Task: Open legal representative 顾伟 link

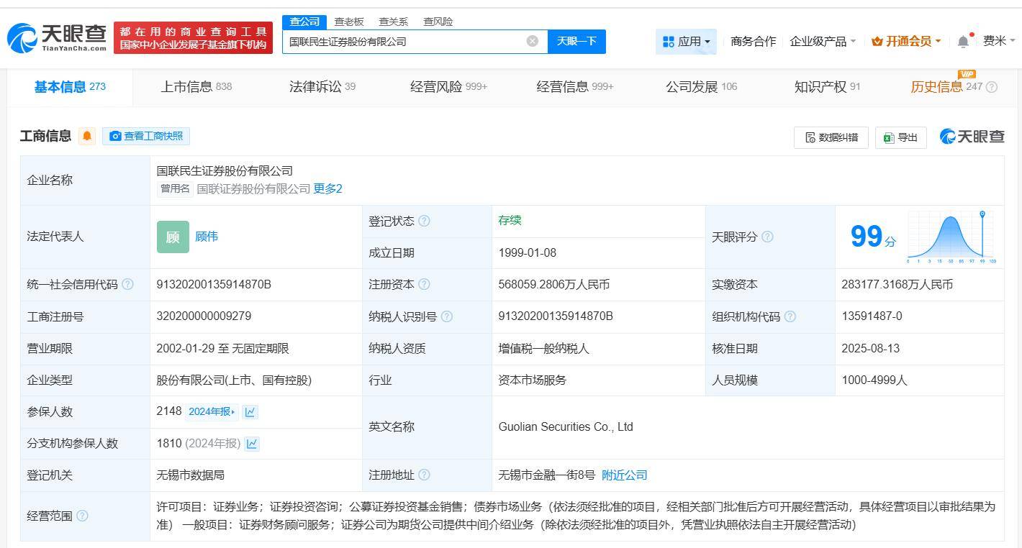Action: click(207, 237)
